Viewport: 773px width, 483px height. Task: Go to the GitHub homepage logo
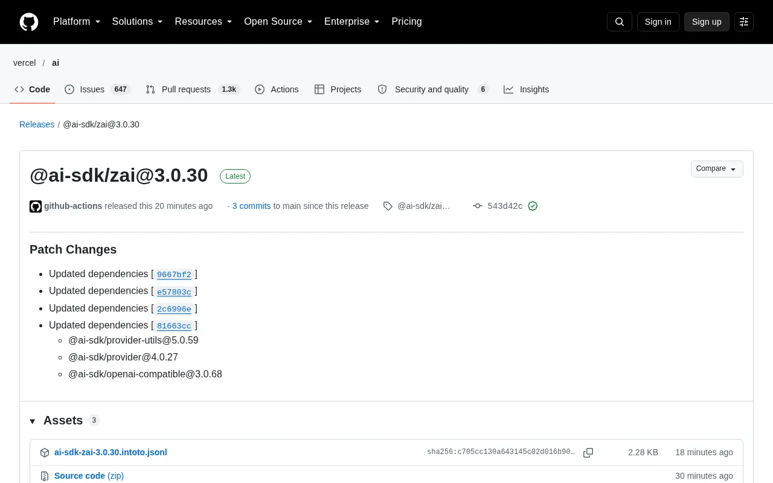pos(29,22)
